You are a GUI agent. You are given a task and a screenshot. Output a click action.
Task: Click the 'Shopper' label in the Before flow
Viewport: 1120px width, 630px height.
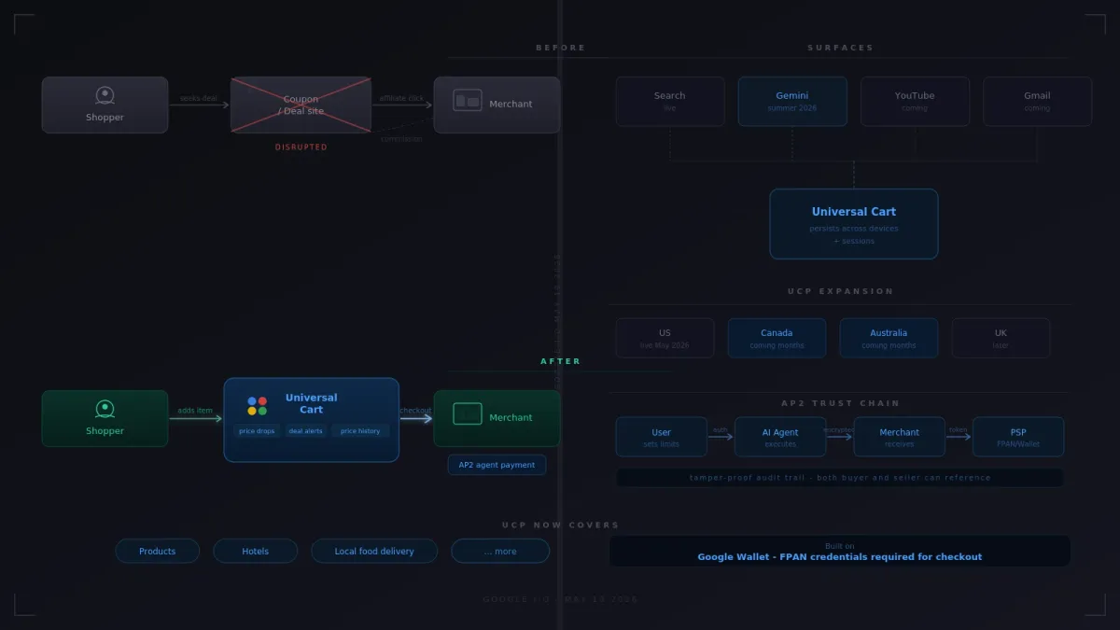(x=105, y=118)
